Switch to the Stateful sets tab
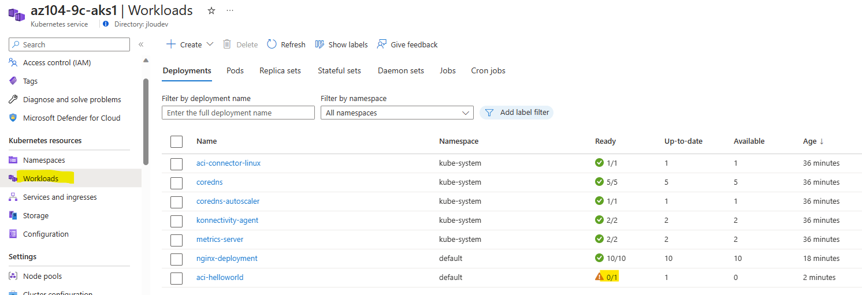Screen dimensions: 862x295 [339, 70]
